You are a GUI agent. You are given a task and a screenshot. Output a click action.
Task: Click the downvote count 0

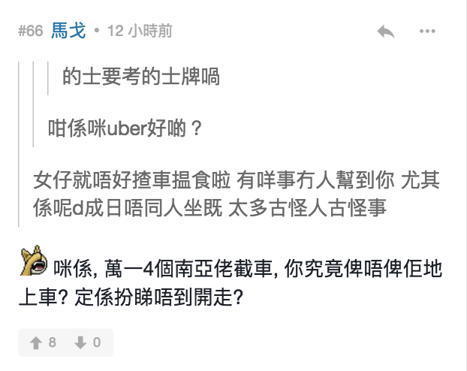pos(97,342)
